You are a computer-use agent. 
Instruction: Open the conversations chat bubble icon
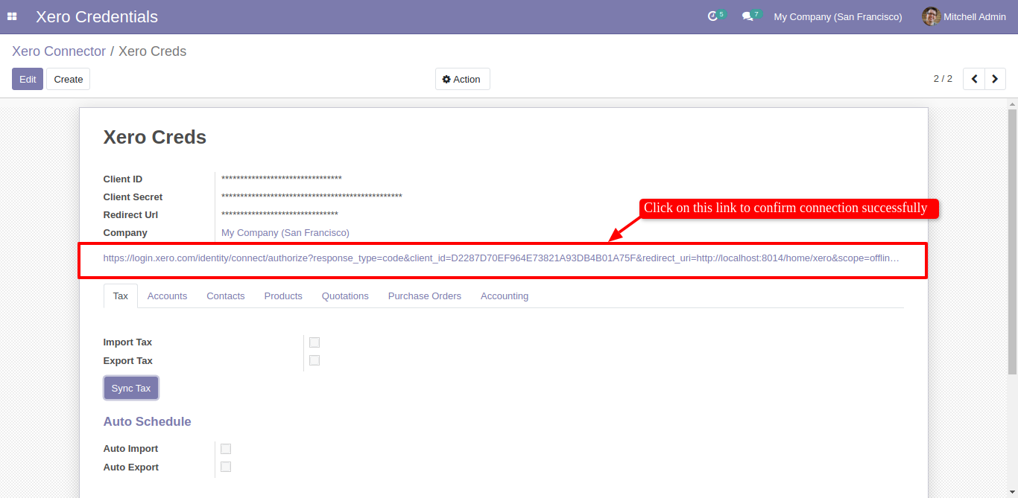747,16
